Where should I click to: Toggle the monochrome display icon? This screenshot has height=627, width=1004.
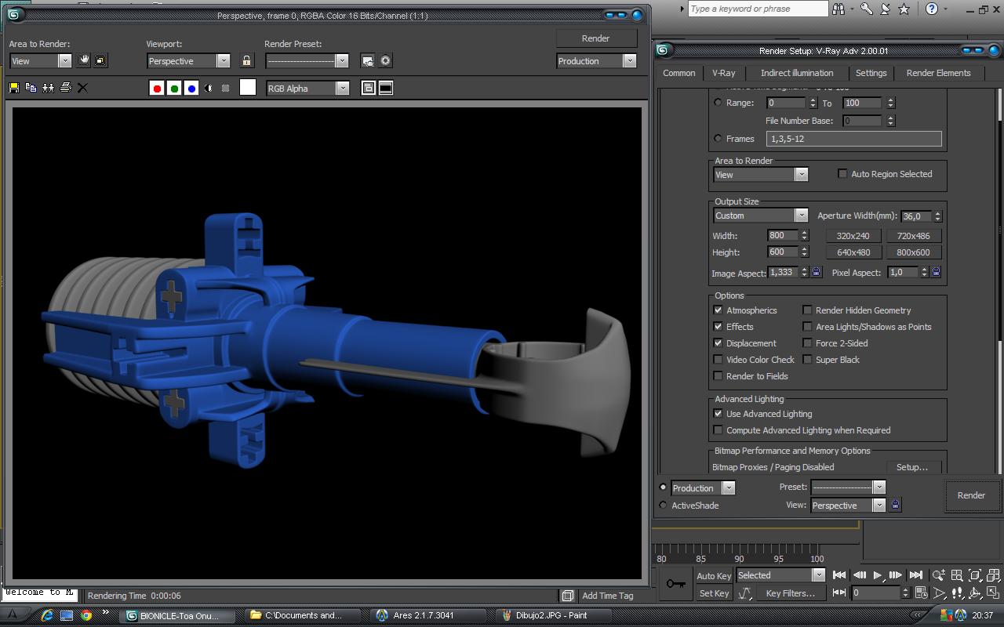(226, 89)
